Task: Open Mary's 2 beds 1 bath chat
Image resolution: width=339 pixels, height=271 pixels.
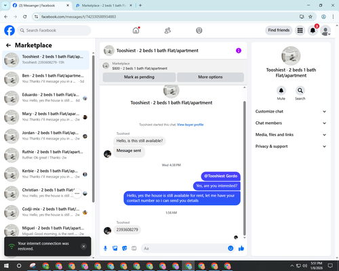Action: [x=46, y=117]
